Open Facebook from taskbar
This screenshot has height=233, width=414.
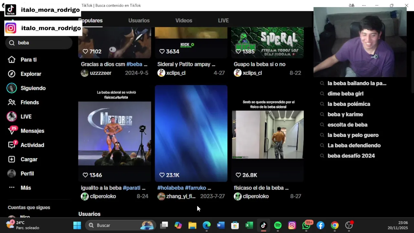[321, 225]
